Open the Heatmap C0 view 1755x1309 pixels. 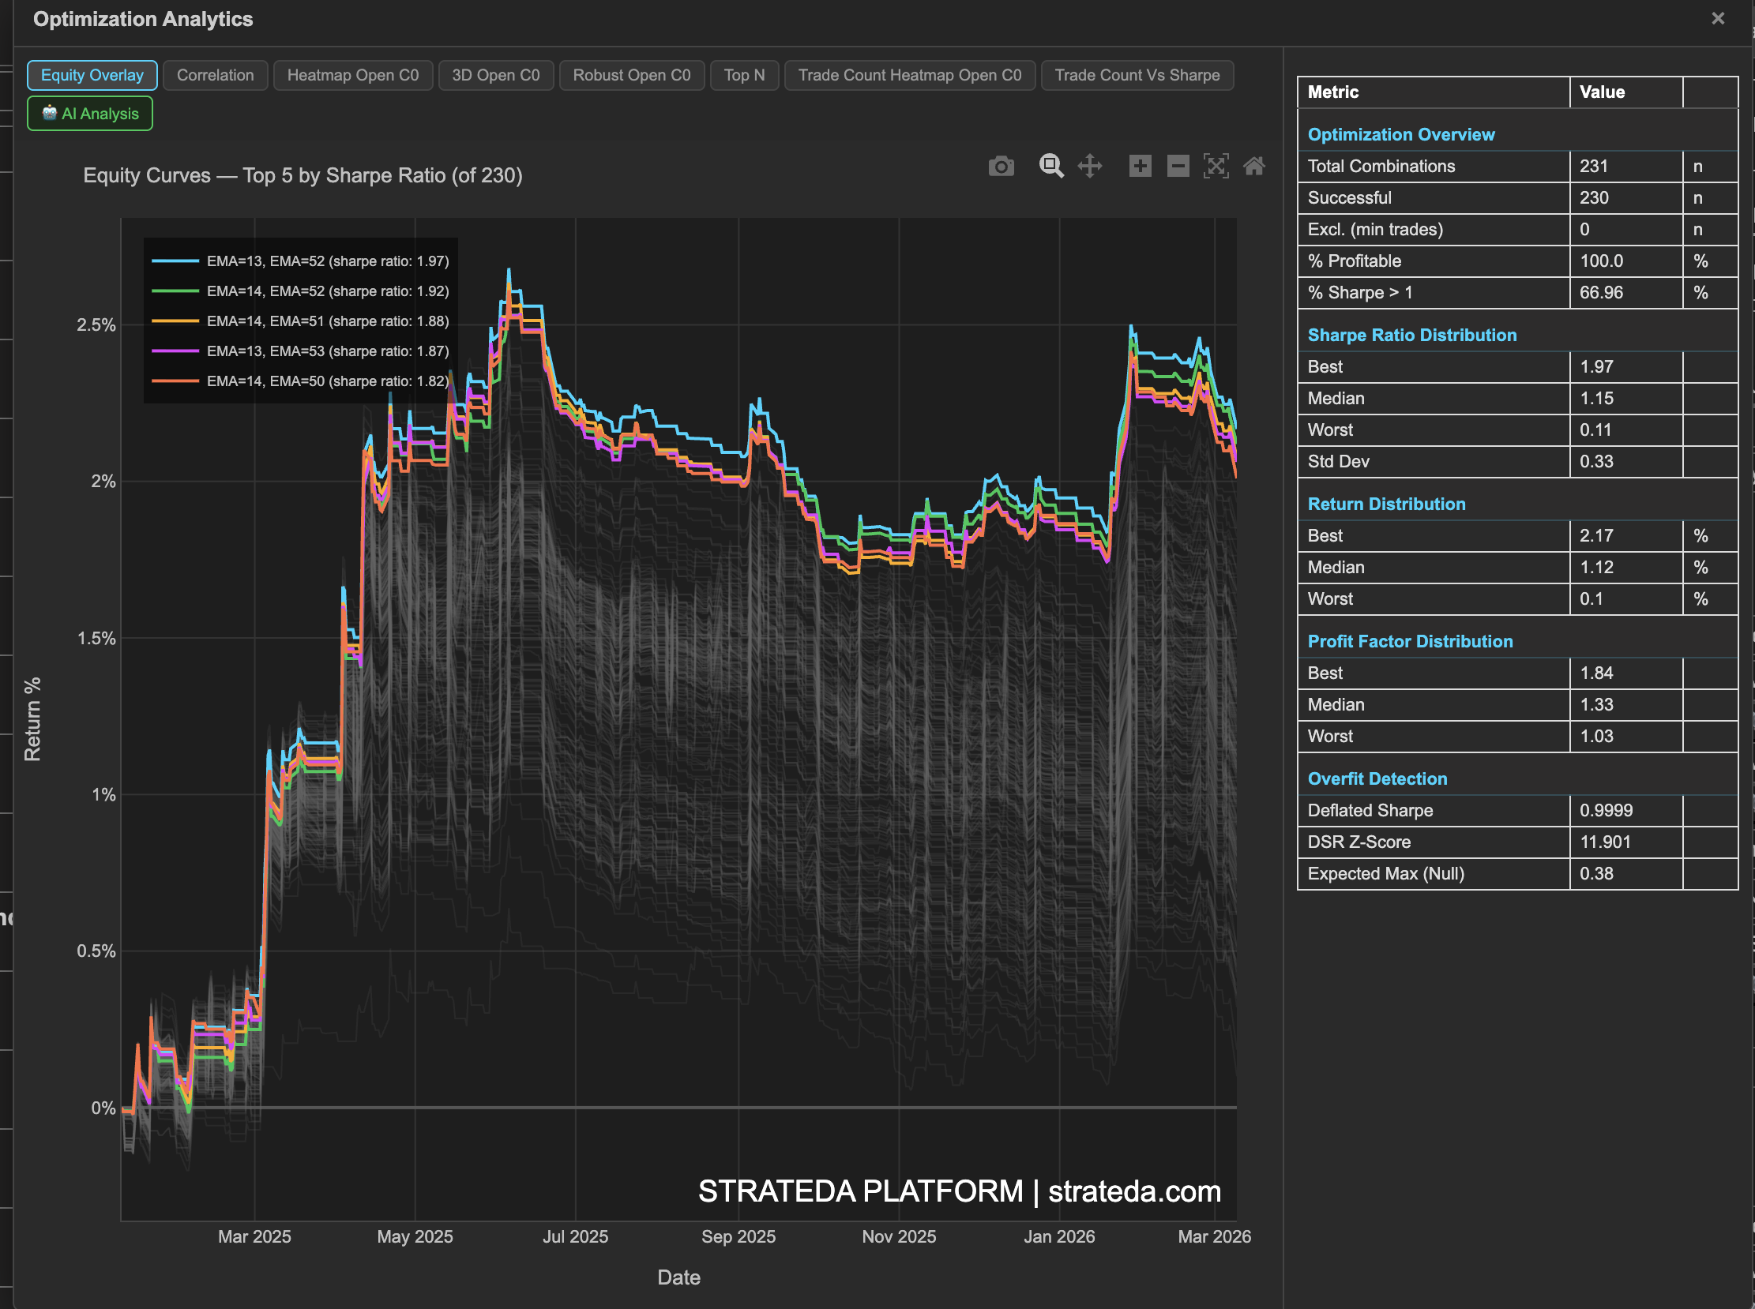tap(353, 75)
